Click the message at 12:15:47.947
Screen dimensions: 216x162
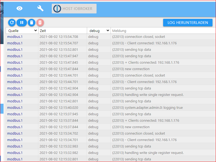pos(132,56)
